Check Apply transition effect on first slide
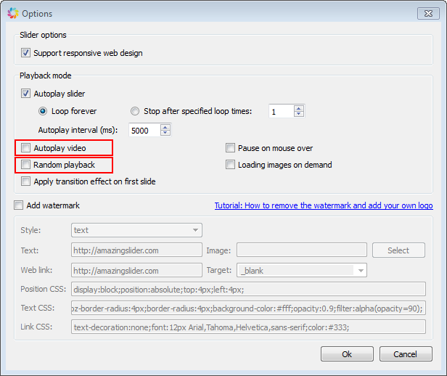The image size is (447, 376). pyautogui.click(x=25, y=181)
